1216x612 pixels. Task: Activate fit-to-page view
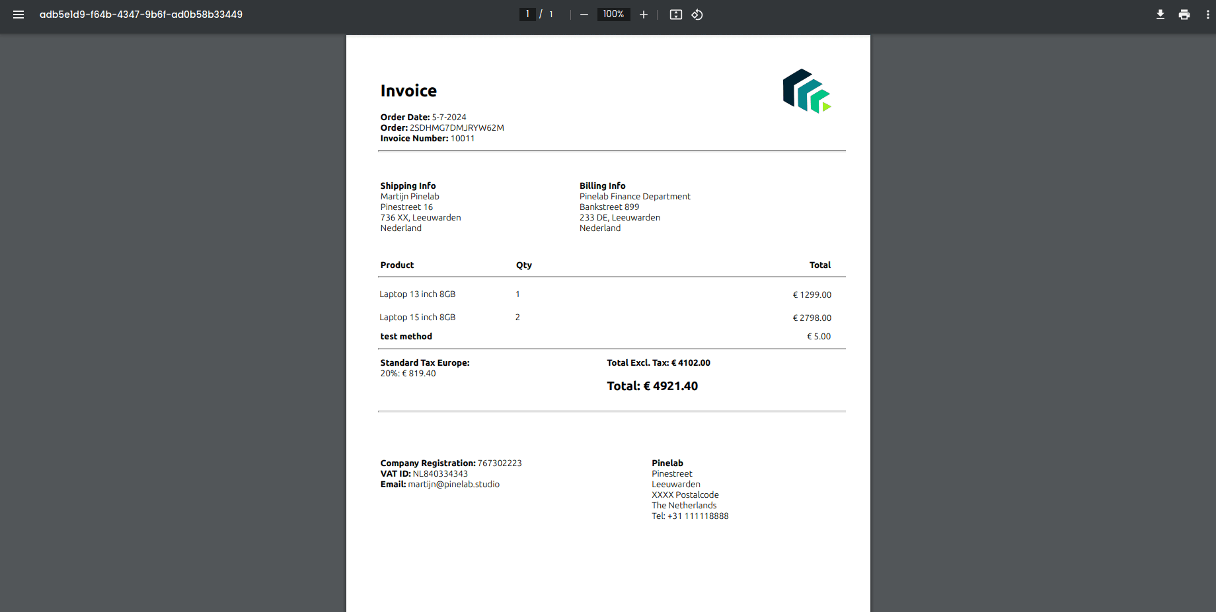(x=675, y=14)
